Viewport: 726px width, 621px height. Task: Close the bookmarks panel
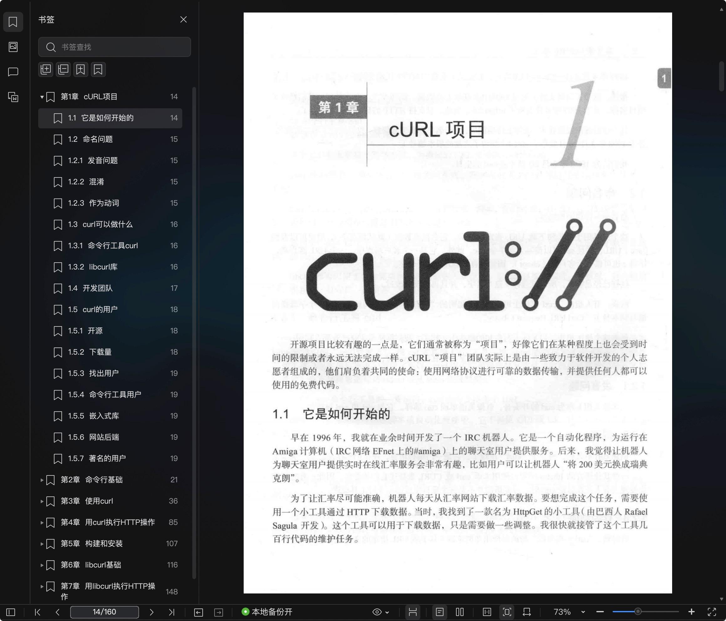(x=183, y=20)
